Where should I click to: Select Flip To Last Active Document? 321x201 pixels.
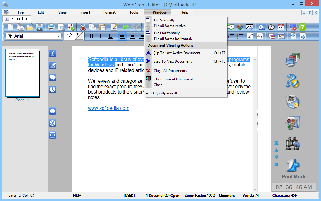tap(186, 53)
